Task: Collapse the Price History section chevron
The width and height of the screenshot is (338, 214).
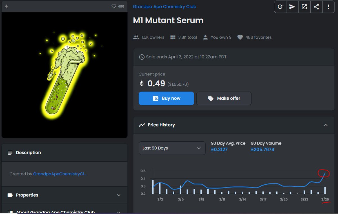Action: pyautogui.click(x=326, y=125)
